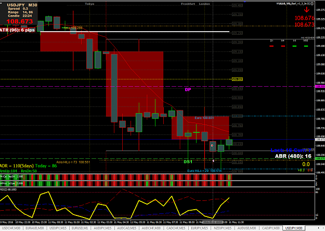Click the large bearish candle in Tokyo session
The width and height of the screenshot is (325, 231).
(x=114, y=88)
